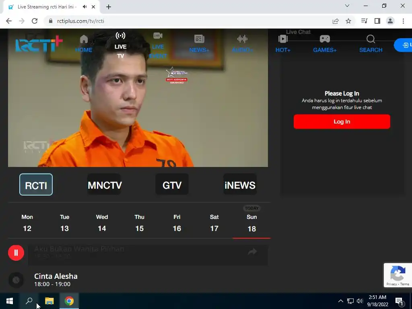
Task: Click the RCTI+ logo
Action: (39, 44)
